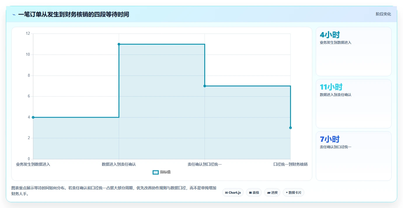Click x-axis label 数据进入到责任确认
The image size is (403, 208).
[119, 165]
